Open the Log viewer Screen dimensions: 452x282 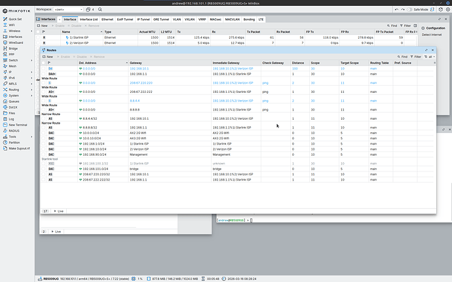[x=11, y=119]
